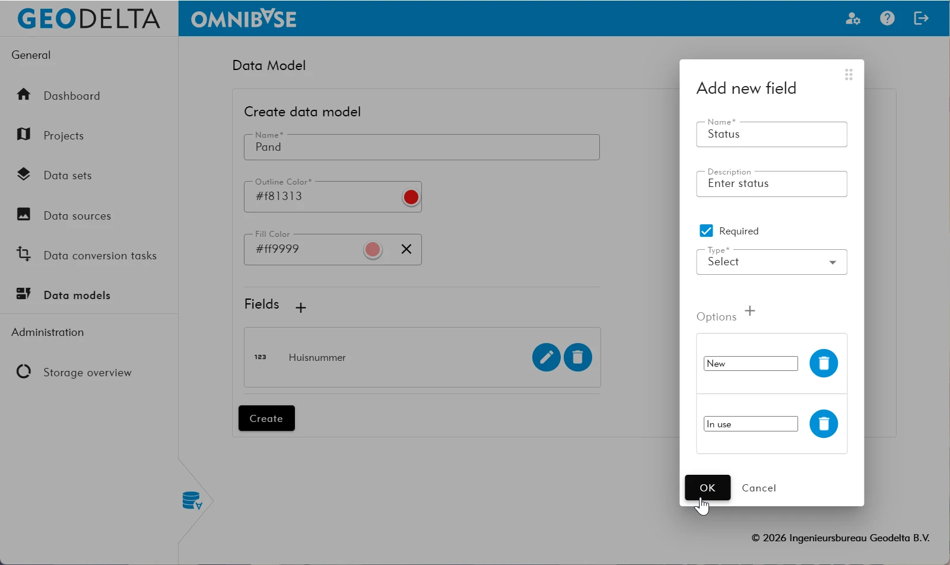Screen dimensions: 950x565
Task: Click the logout icon in header
Action: click(x=921, y=18)
